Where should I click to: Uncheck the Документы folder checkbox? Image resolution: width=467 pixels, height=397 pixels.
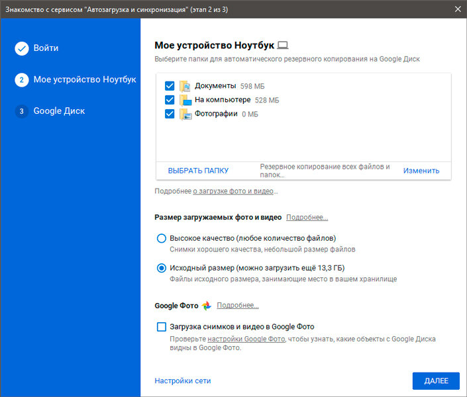pos(170,86)
